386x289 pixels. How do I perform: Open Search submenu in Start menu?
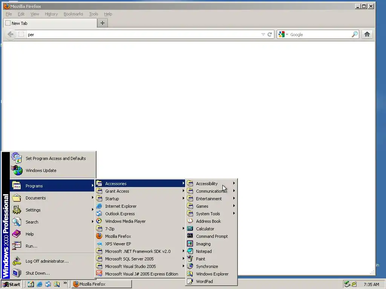[52, 222]
